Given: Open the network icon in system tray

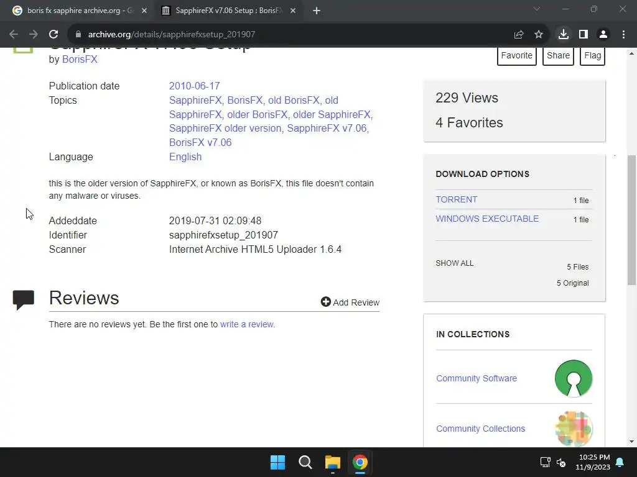Looking at the screenshot, I should pos(545,462).
